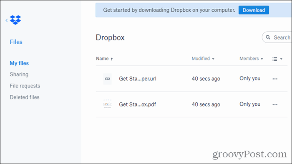Select My files in sidebar
This screenshot has width=292, height=164.
coord(19,63)
